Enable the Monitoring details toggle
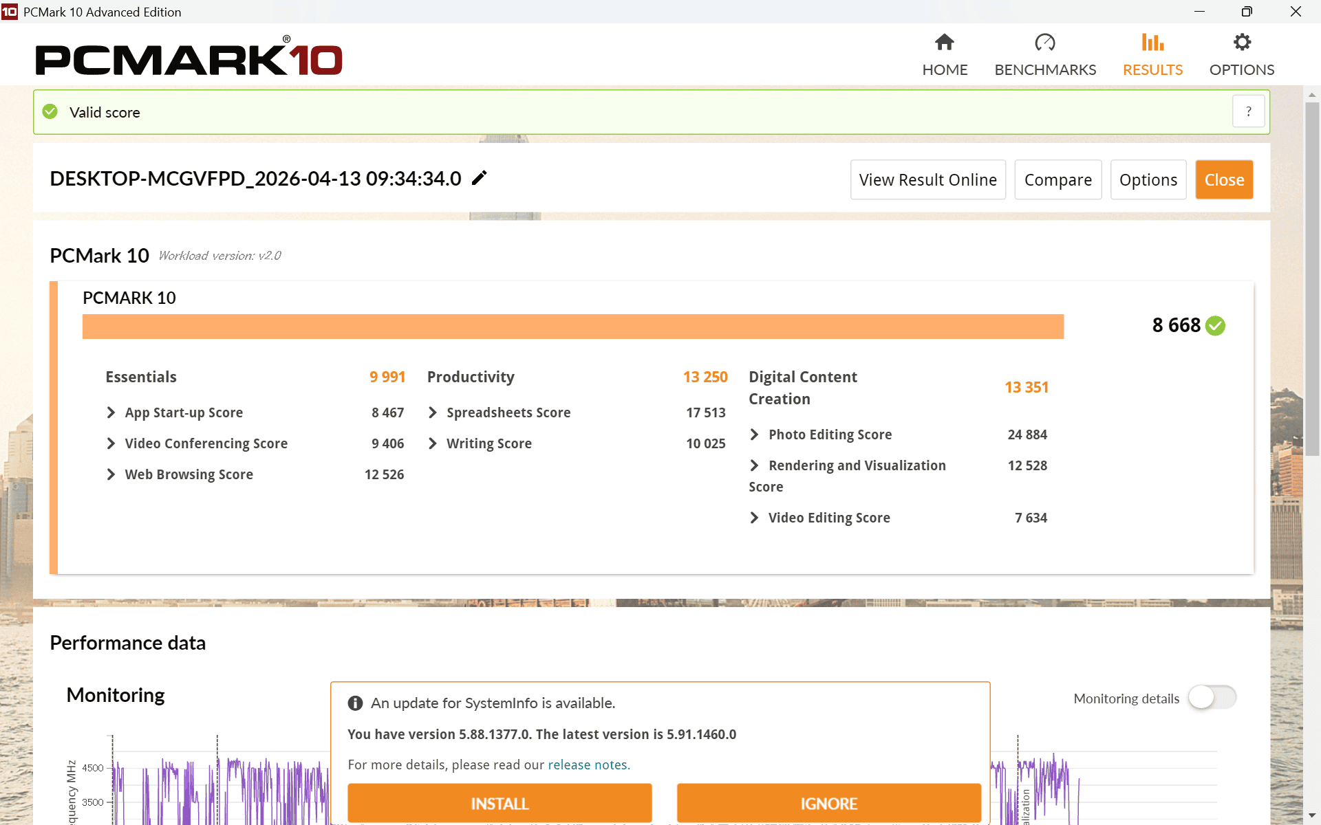This screenshot has width=1321, height=825. (x=1212, y=697)
